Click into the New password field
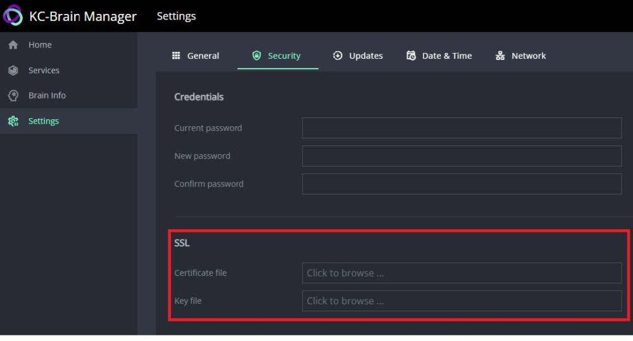 461,156
